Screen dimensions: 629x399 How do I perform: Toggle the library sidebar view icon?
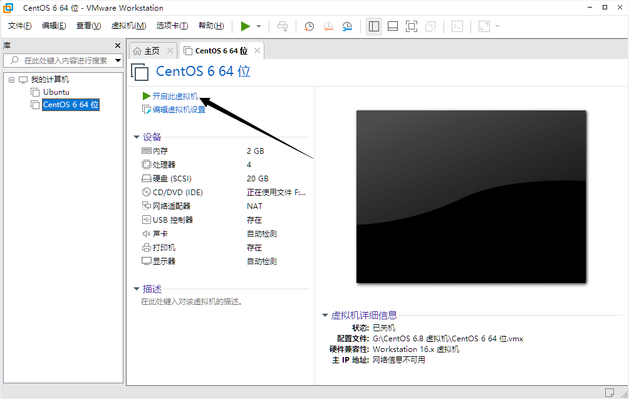pyautogui.click(x=374, y=26)
